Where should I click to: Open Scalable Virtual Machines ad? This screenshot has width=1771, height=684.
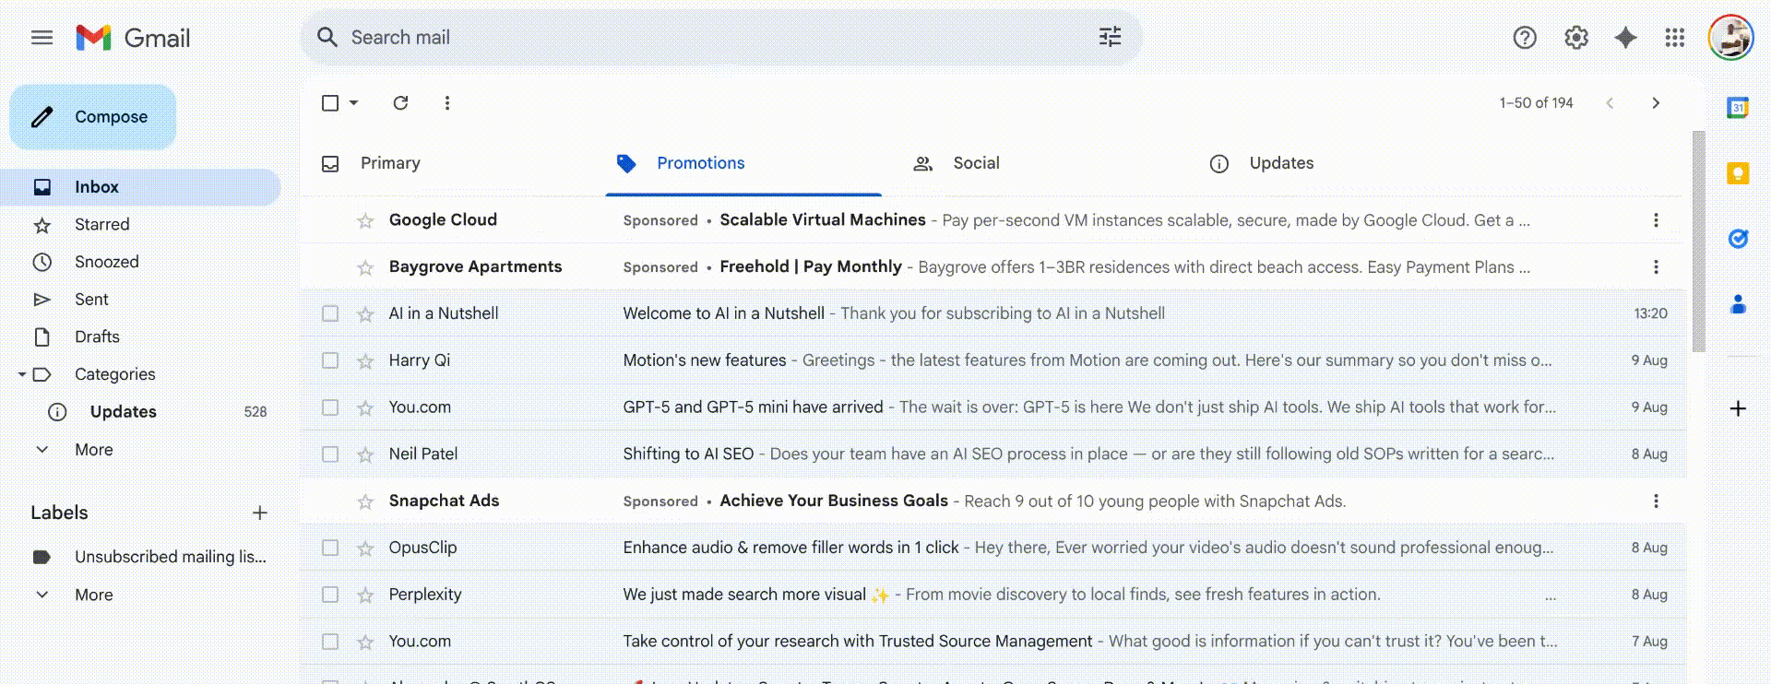pos(993,220)
